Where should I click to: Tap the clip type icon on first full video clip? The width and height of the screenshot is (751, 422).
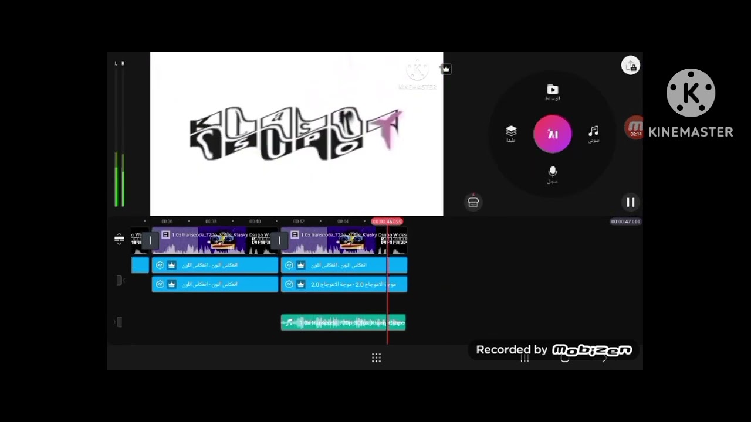coord(165,234)
